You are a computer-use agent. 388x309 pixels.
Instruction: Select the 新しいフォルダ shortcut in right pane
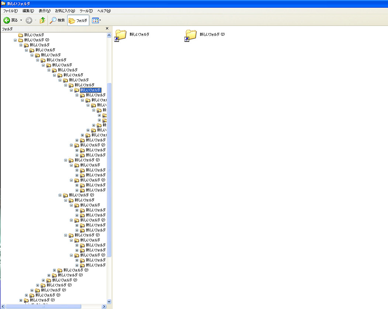pos(132,35)
